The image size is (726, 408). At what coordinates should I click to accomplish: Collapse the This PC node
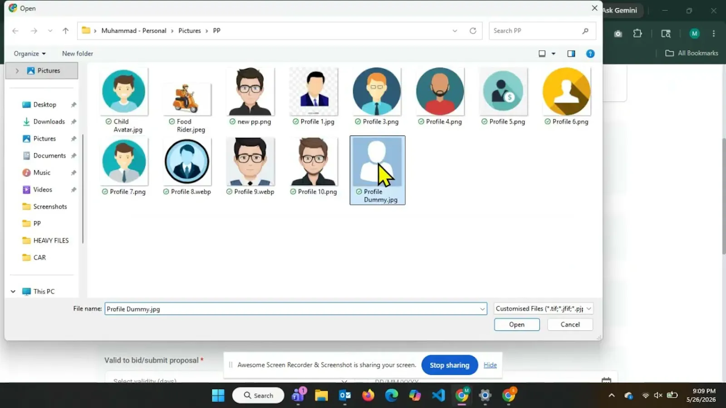pyautogui.click(x=13, y=291)
